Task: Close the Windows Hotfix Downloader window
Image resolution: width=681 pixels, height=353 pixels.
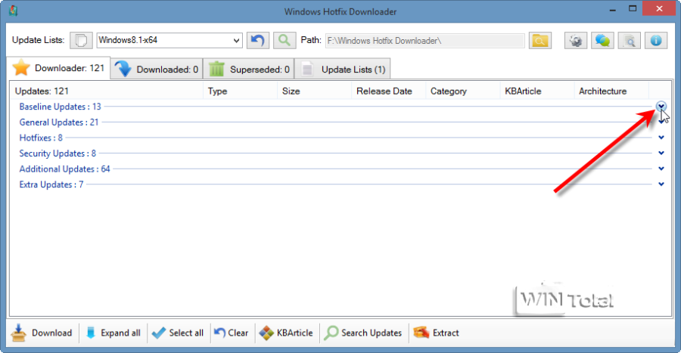Action: [x=659, y=8]
